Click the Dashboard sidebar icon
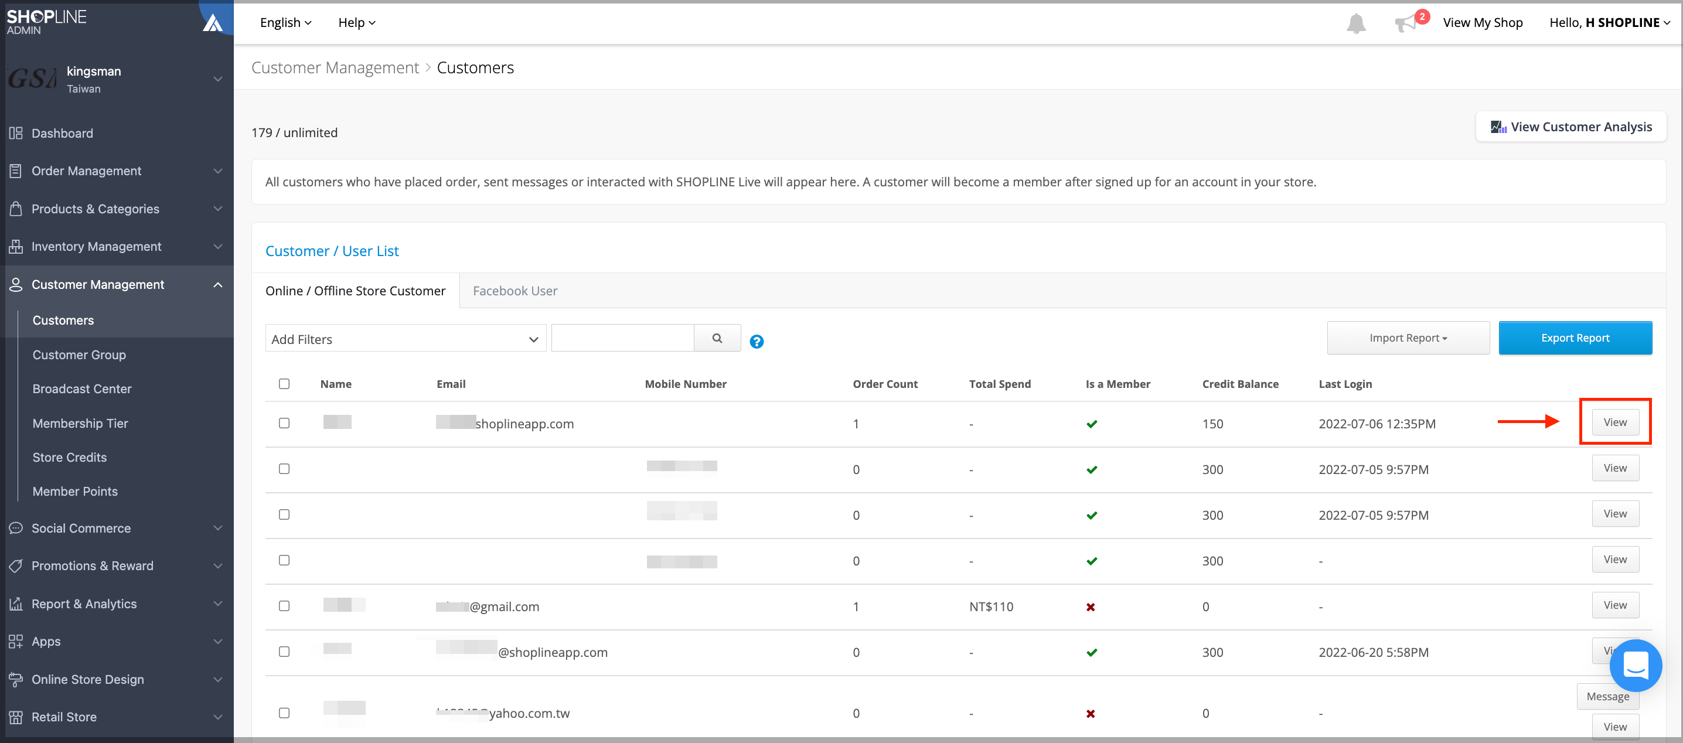 click(16, 134)
